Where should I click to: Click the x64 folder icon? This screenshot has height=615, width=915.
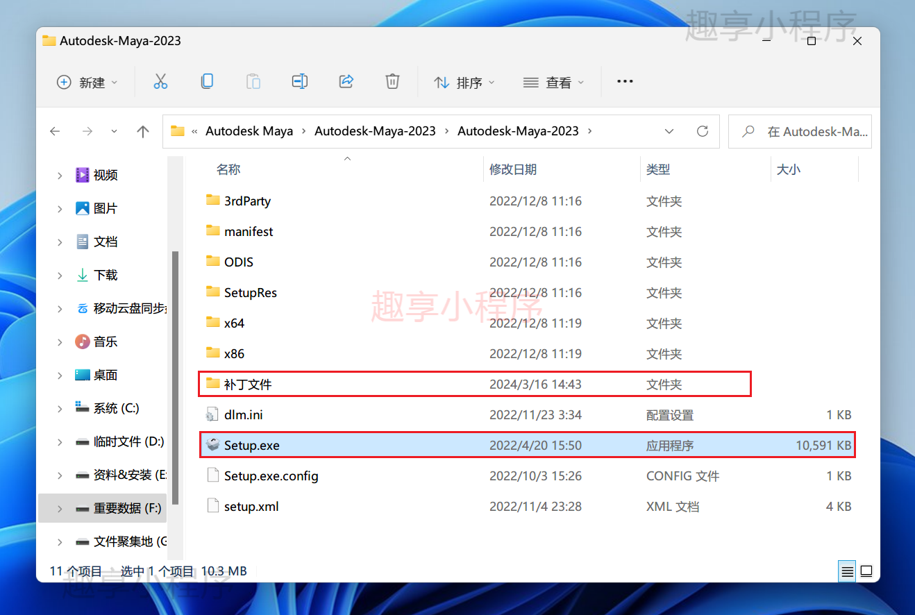coord(213,323)
